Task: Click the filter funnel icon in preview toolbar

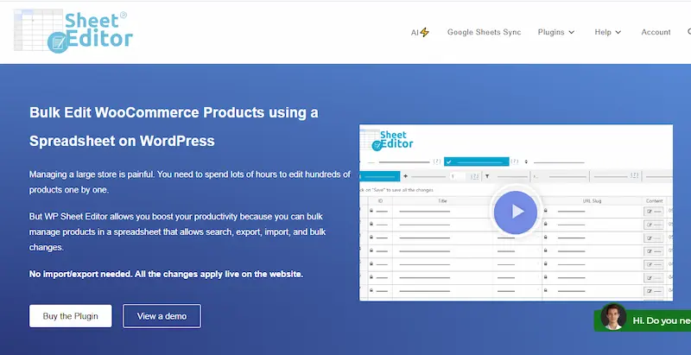Action: (486, 176)
